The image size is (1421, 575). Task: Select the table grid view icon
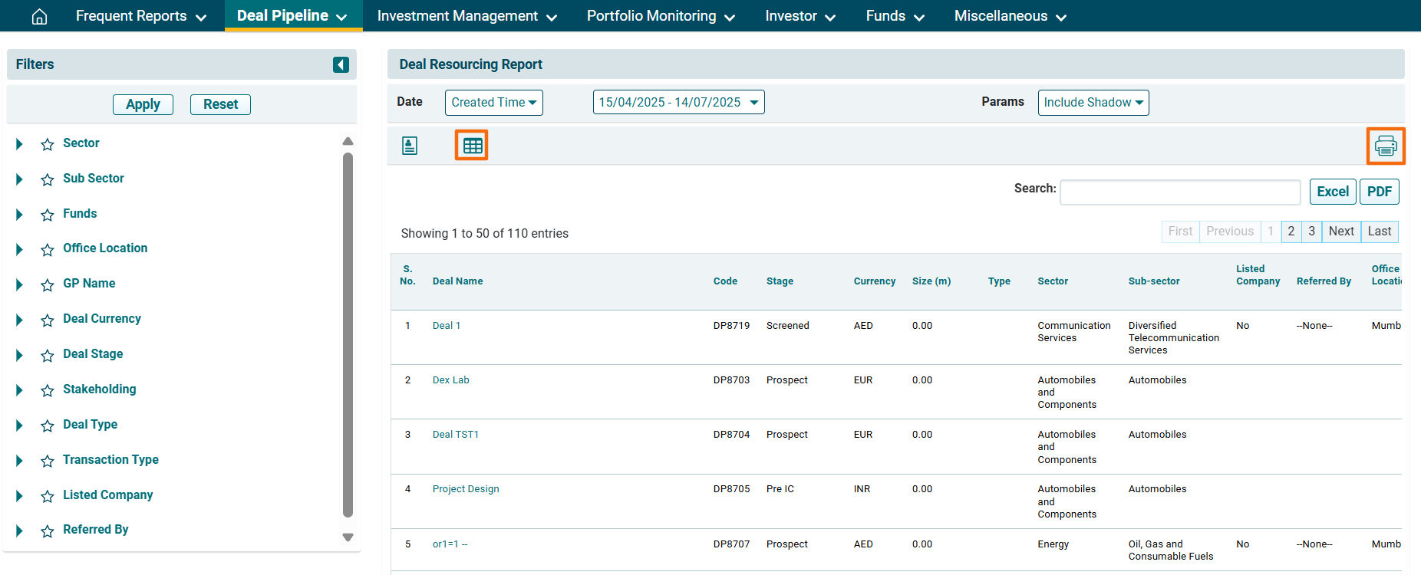click(472, 146)
